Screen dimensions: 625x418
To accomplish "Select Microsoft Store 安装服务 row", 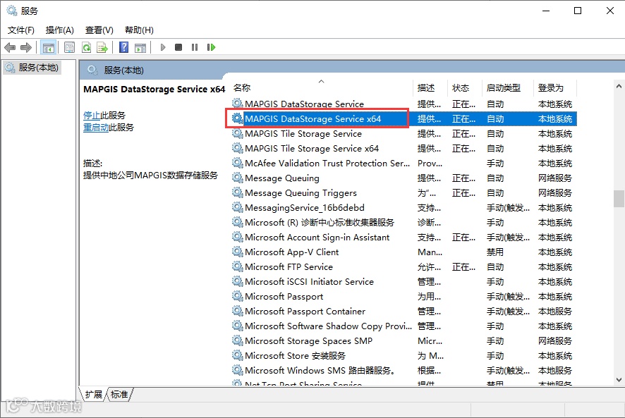I will tap(403, 355).
